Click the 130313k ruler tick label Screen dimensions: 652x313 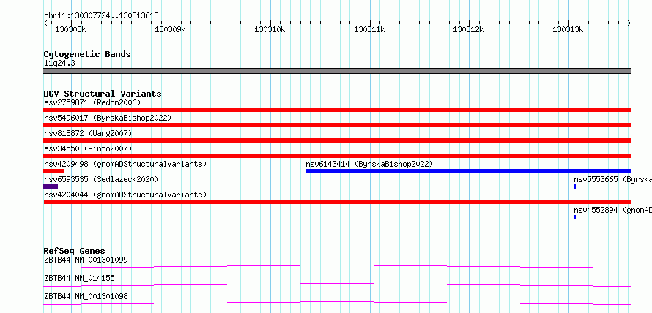click(x=568, y=29)
